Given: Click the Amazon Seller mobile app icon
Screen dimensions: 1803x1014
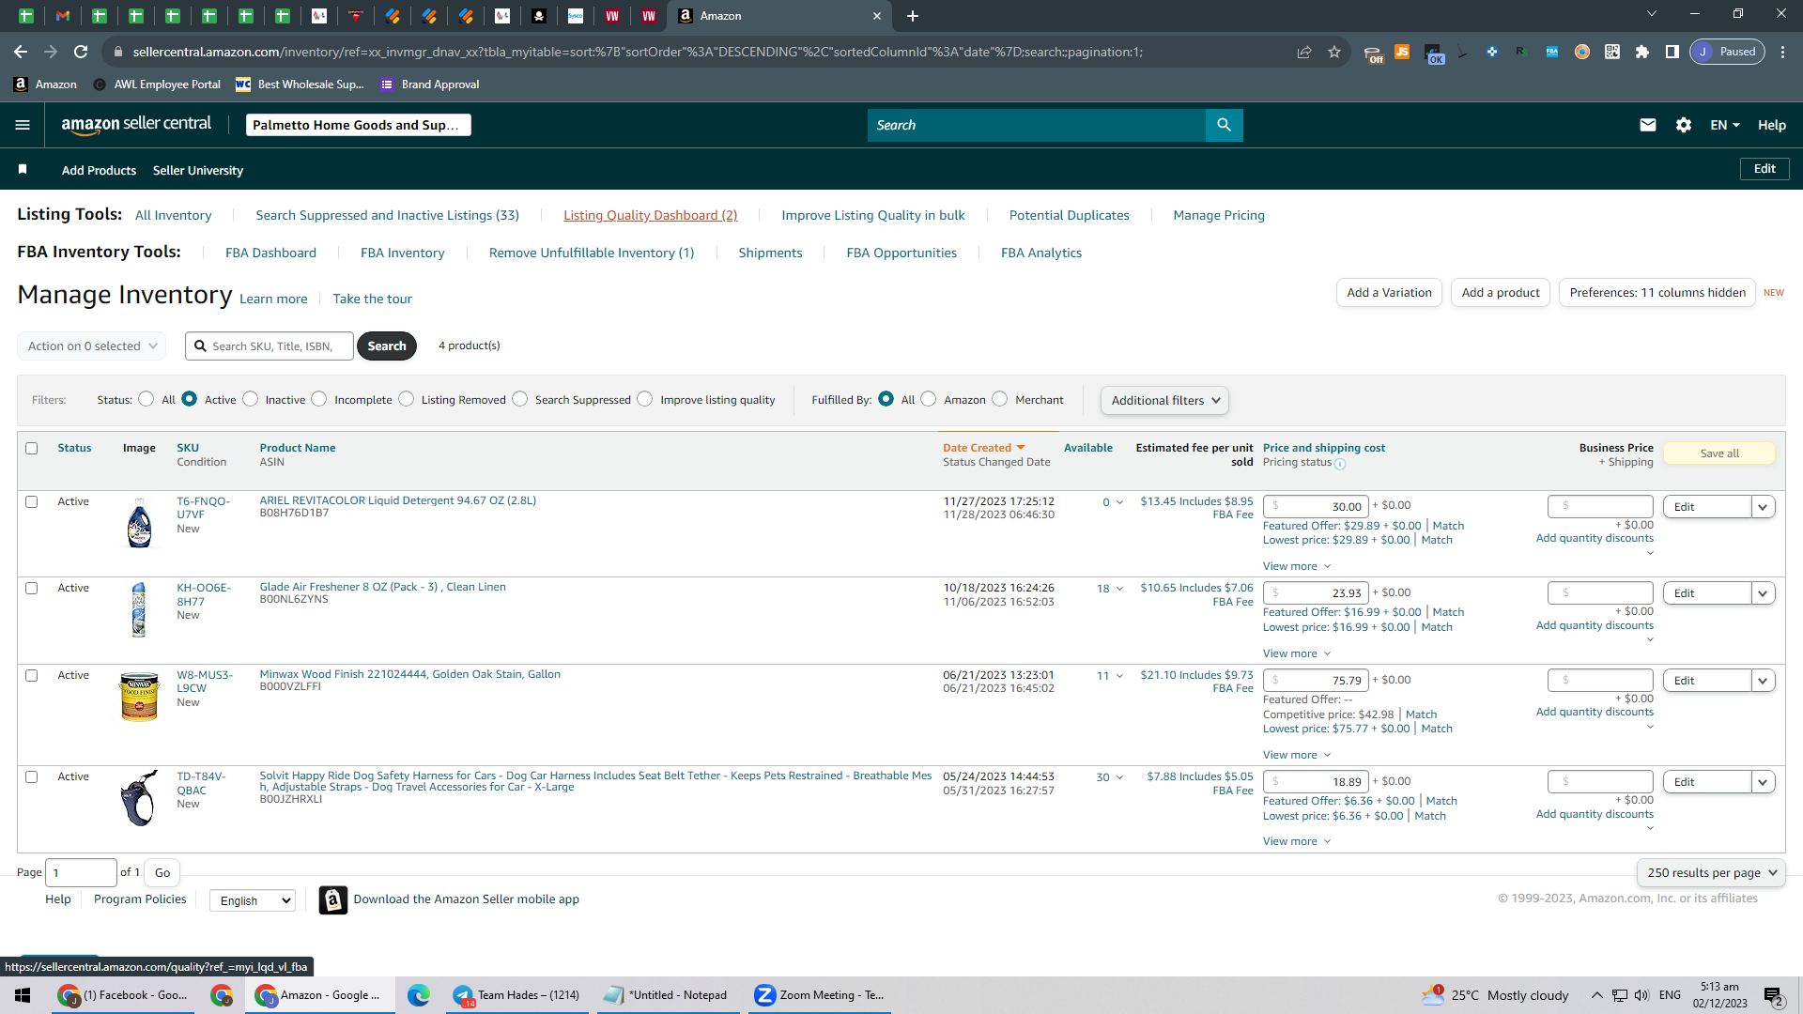Looking at the screenshot, I should (x=333, y=899).
